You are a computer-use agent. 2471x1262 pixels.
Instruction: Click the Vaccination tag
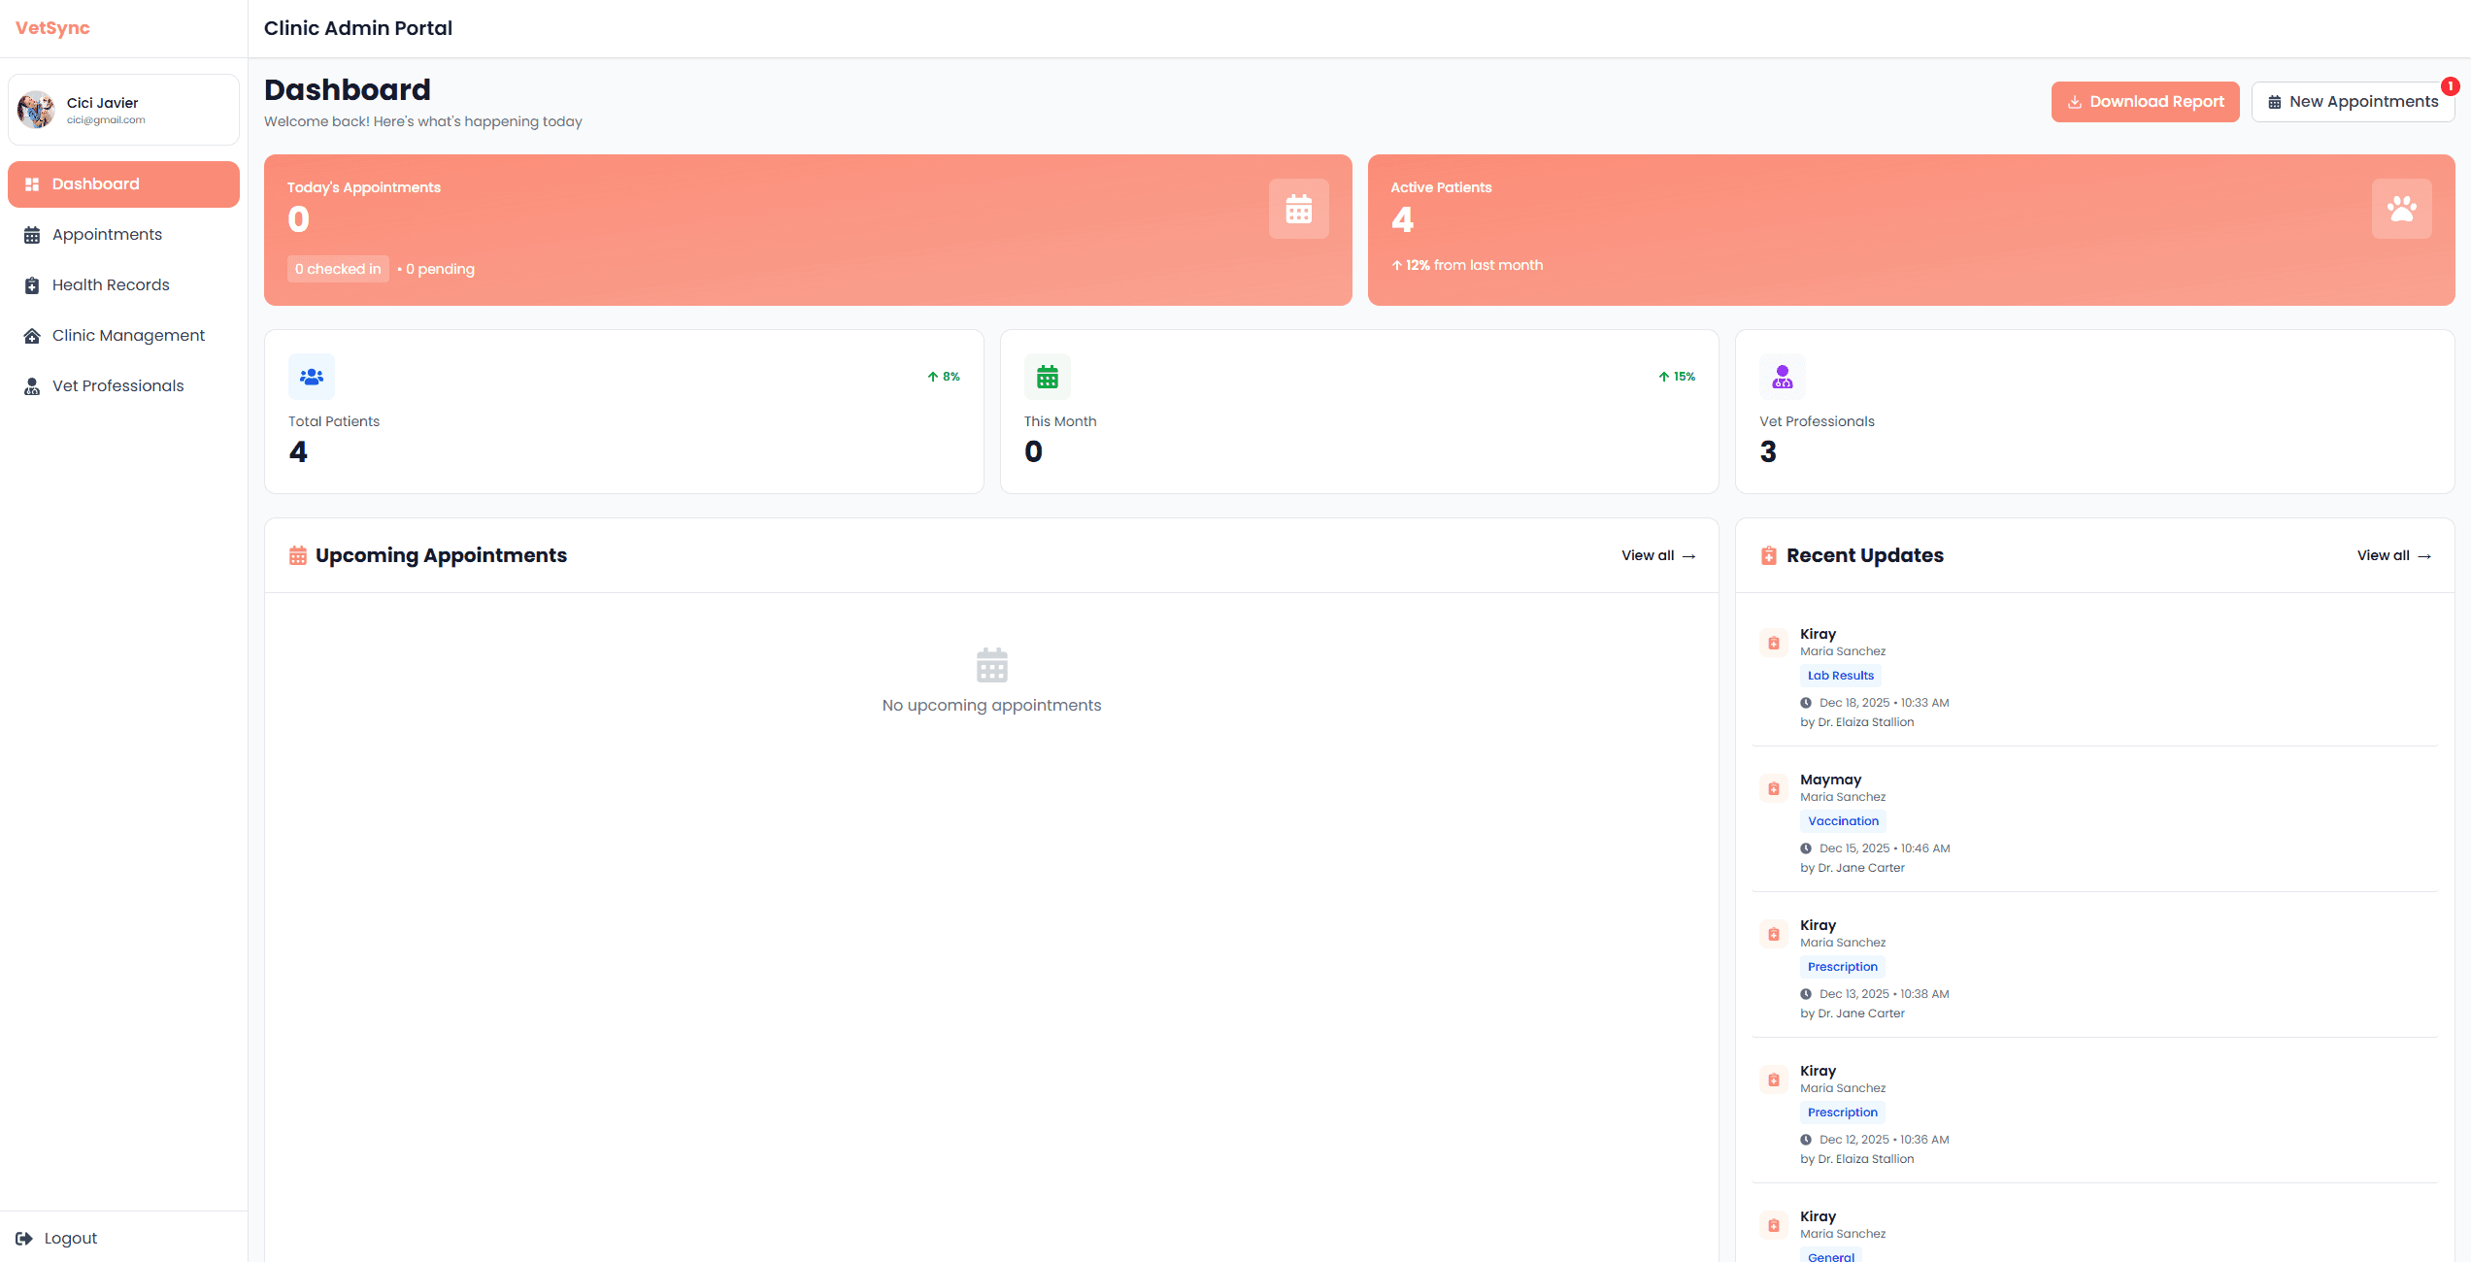point(1843,821)
